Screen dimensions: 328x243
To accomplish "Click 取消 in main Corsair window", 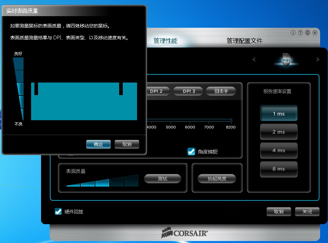I will (279, 212).
